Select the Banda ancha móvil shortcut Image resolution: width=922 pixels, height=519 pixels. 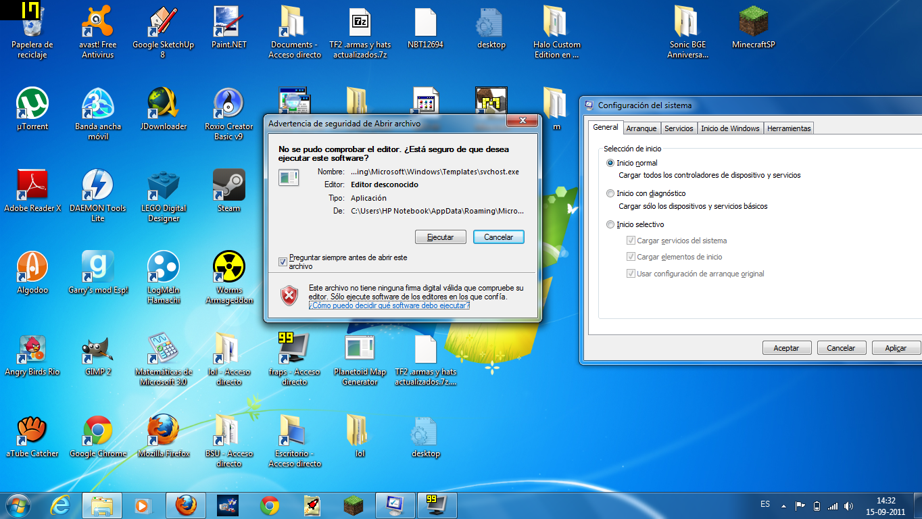(x=98, y=114)
